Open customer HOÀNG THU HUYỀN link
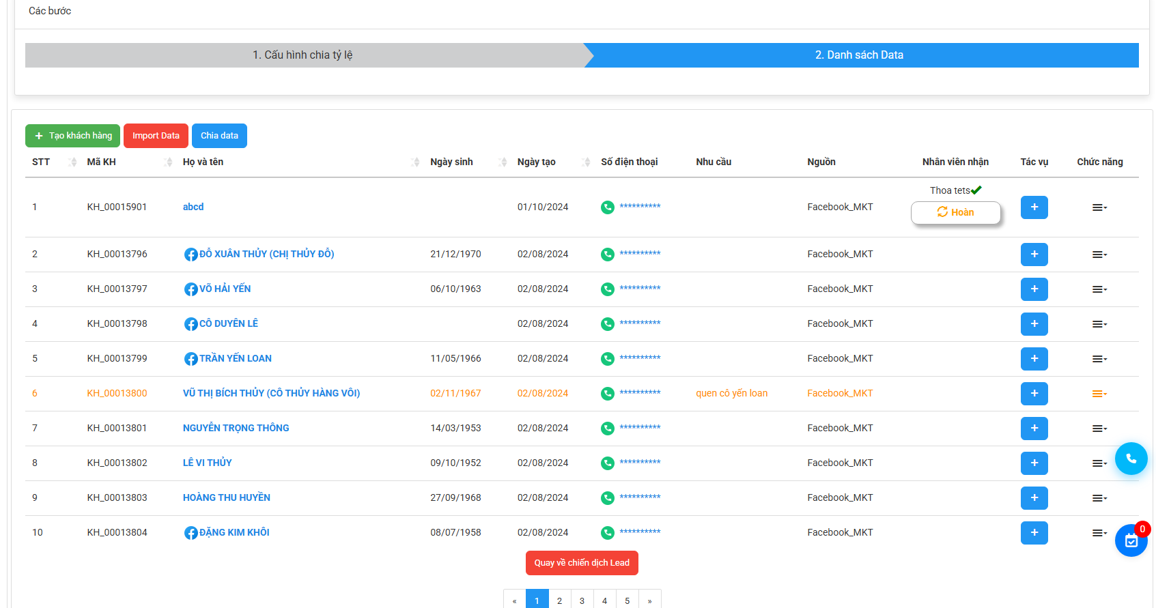The width and height of the screenshot is (1156, 608). pos(226,497)
